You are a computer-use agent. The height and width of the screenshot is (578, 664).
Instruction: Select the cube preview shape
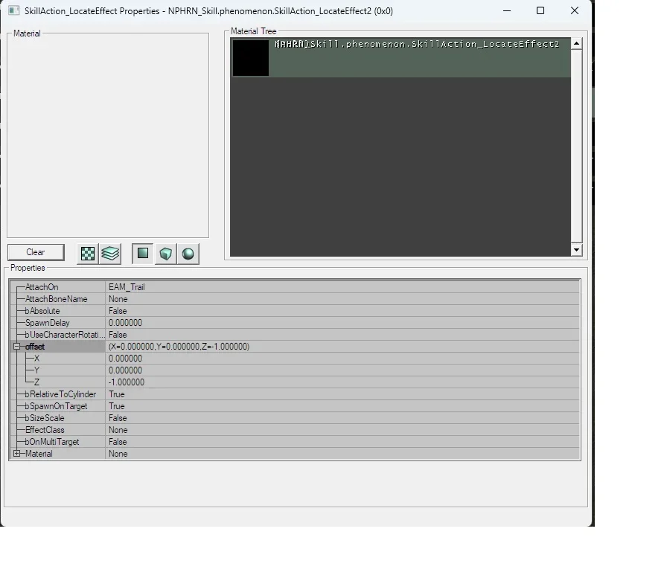tap(165, 254)
